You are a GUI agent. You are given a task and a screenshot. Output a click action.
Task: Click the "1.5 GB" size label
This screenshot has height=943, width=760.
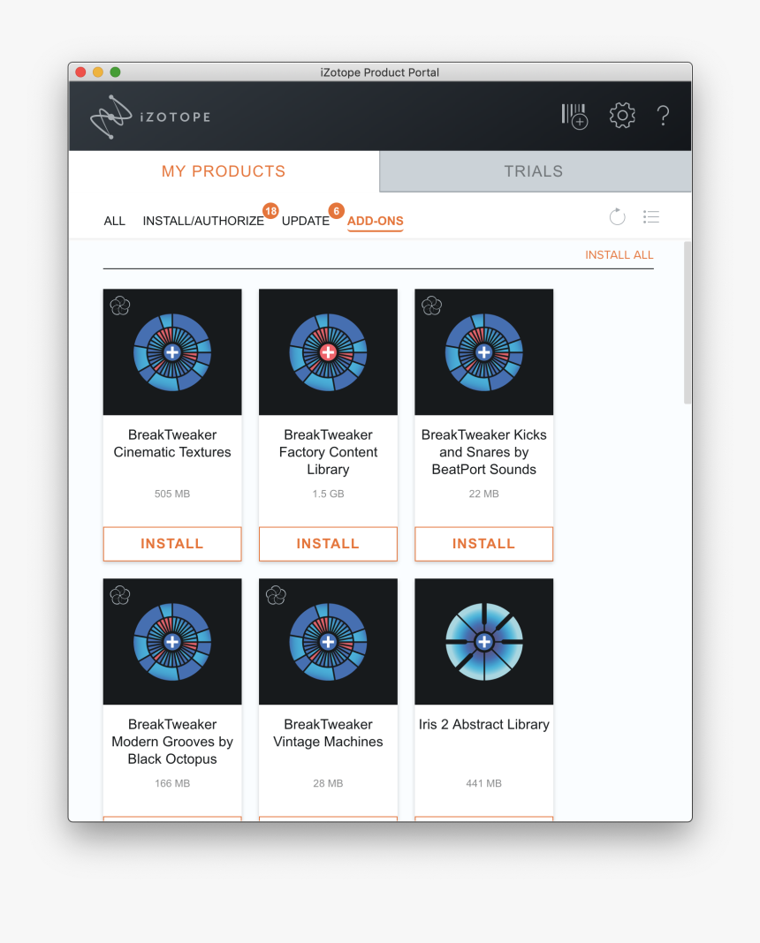(328, 494)
